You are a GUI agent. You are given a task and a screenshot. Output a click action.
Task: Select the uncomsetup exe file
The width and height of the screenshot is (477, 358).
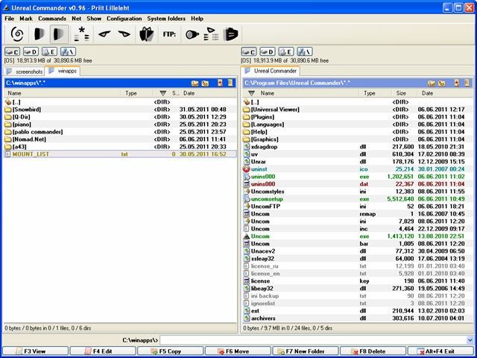pos(358,199)
